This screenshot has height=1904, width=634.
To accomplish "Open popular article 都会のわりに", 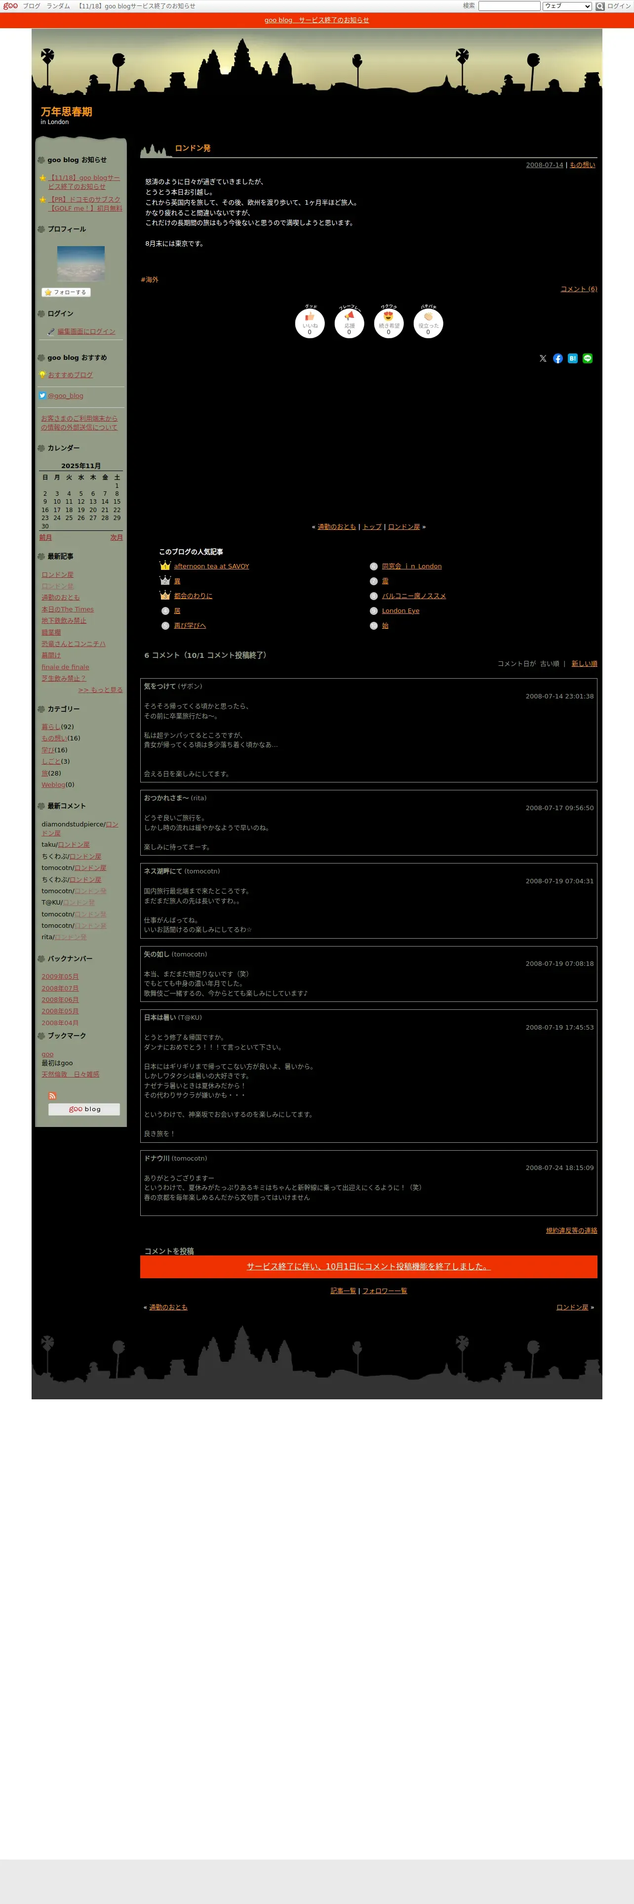I will tap(194, 596).
